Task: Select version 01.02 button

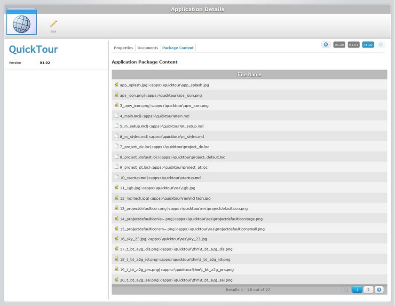Action: [368, 45]
